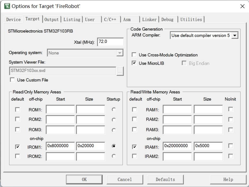249x187 pixels.
Task: Enable Use Cross-Module Optimization
Action: [134, 55]
